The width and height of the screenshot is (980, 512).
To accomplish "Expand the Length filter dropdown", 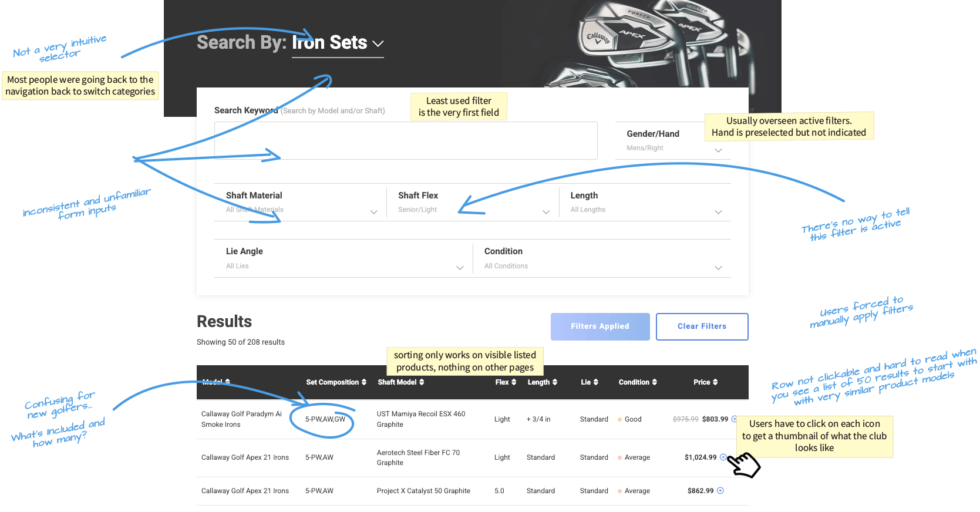I will [646, 203].
